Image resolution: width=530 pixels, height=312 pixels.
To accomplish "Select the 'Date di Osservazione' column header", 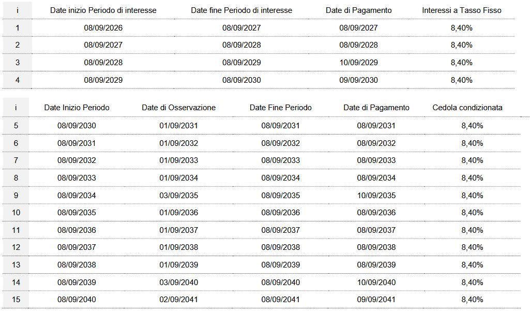I will [x=178, y=108].
